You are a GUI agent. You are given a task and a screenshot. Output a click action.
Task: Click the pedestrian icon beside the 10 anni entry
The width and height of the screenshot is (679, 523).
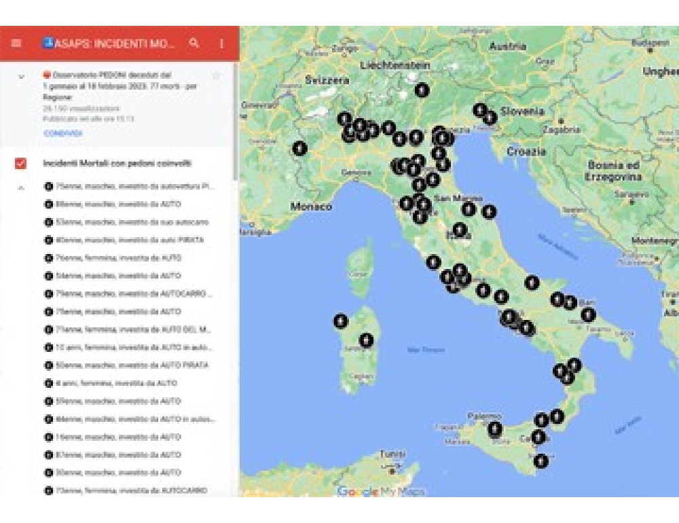click(48, 347)
